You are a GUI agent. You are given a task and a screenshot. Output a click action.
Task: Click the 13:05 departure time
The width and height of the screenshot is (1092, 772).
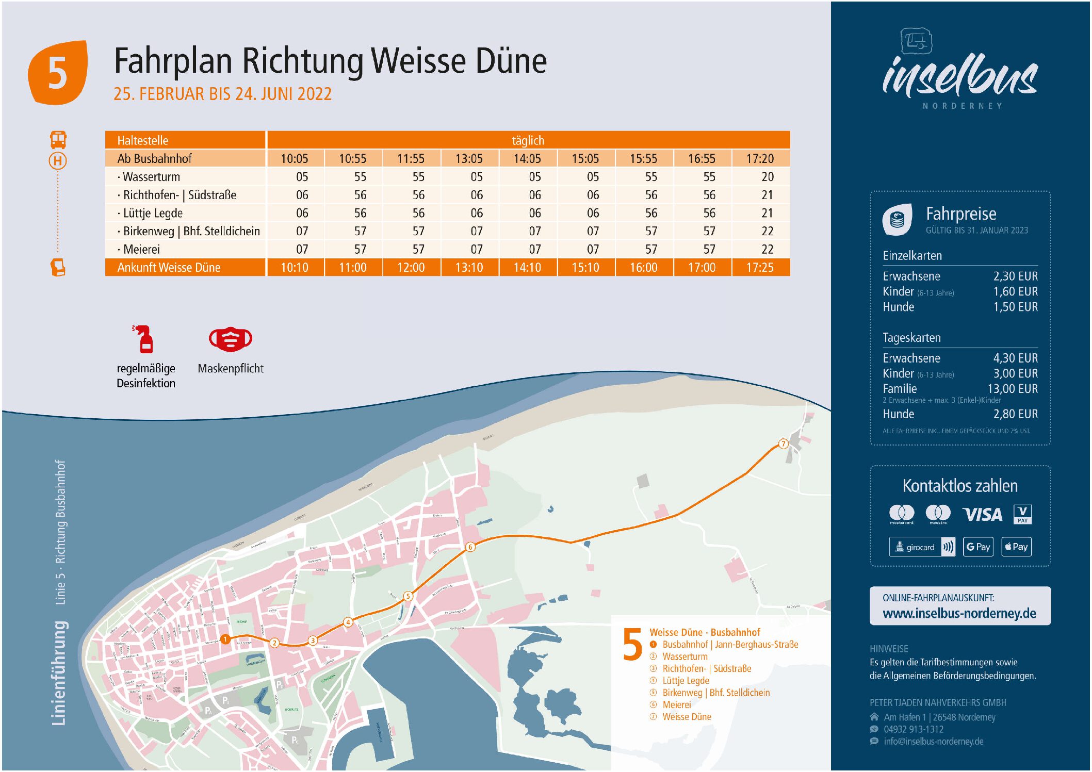click(469, 158)
